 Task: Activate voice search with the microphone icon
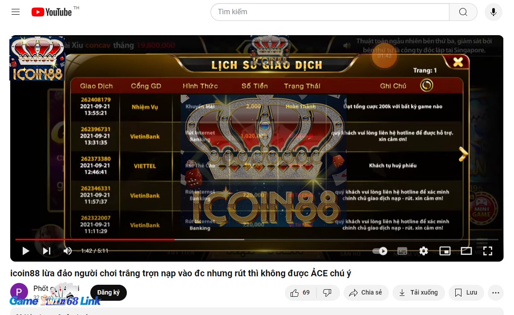(x=493, y=12)
